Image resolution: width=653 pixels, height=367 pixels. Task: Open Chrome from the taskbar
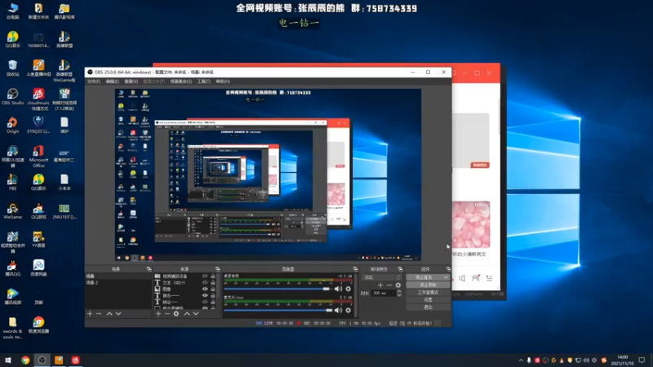click(25, 360)
